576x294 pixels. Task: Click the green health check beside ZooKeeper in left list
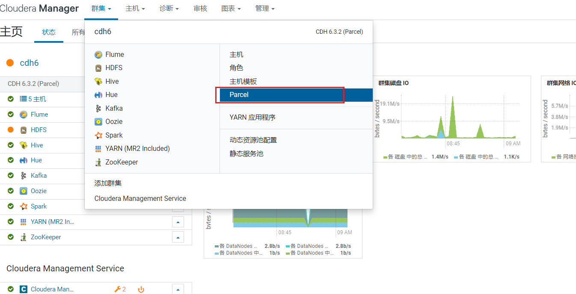point(11,237)
